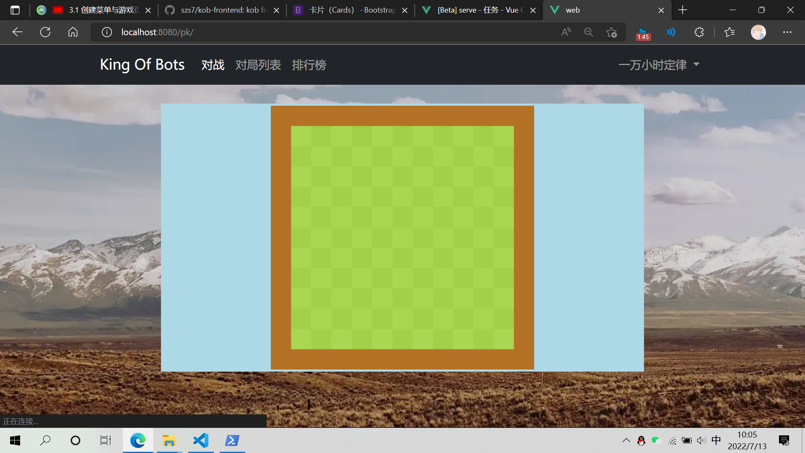This screenshot has height=453, width=805.
Task: Open the browser profile avatar
Action: click(758, 32)
